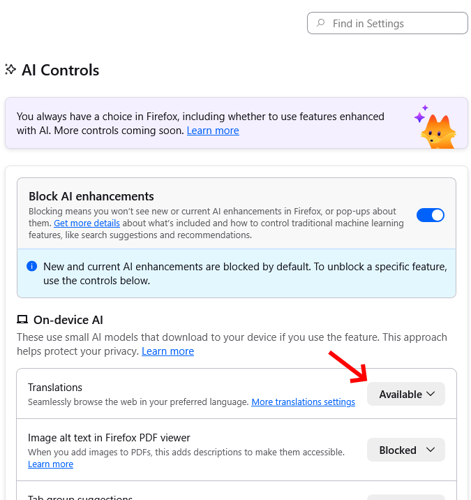Screen dimensions: 471x500
Task: Open the 'More translations settings' link
Action: click(x=303, y=402)
